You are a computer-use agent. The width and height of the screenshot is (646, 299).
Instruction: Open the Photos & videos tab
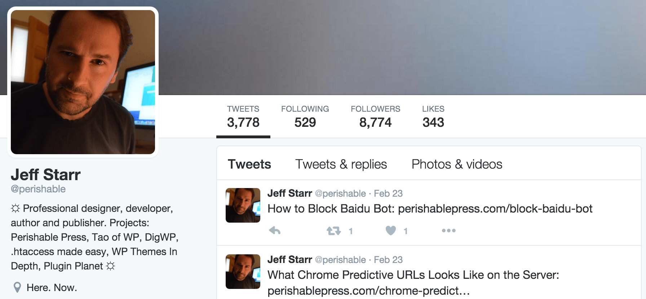457,164
